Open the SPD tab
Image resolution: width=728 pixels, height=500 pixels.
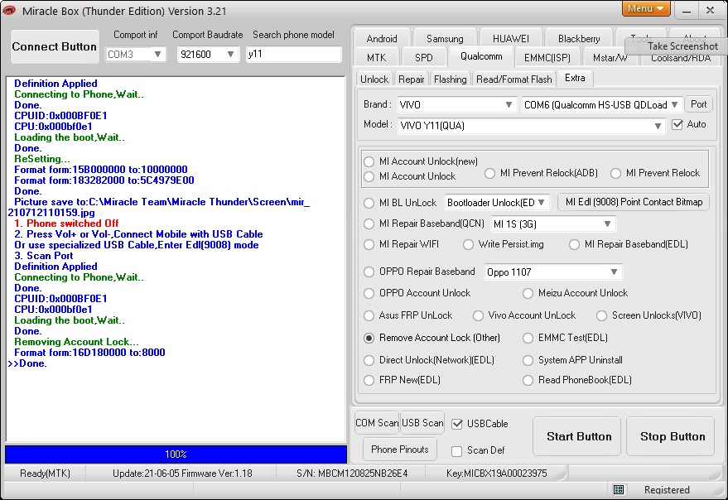click(x=424, y=58)
